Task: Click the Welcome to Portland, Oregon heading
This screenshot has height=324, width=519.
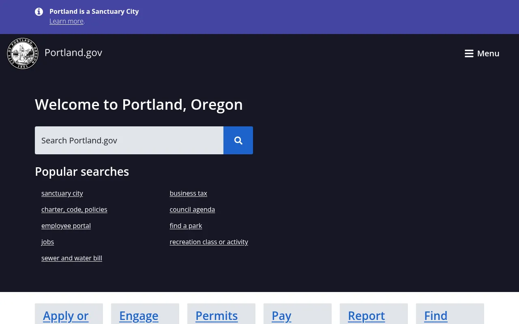Action: point(139,104)
